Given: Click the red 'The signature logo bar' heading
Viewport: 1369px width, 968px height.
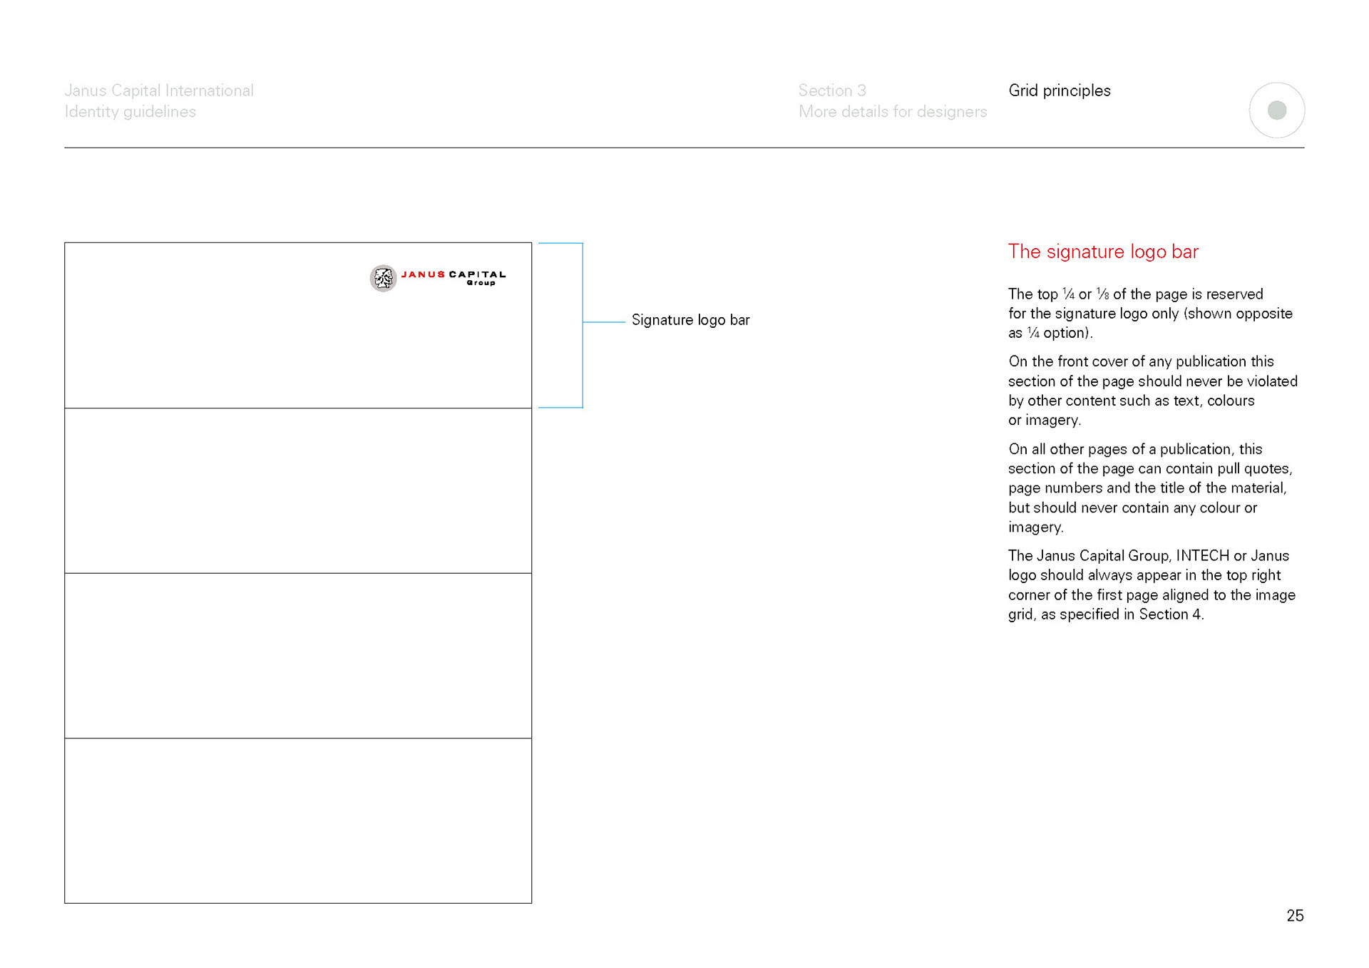Looking at the screenshot, I should (1102, 252).
